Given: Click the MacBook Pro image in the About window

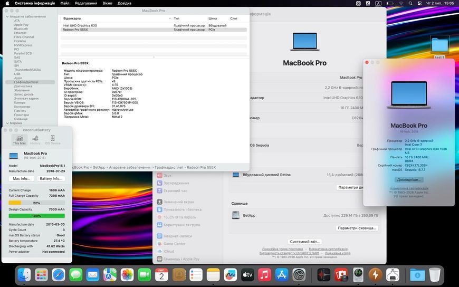Looking at the screenshot, I should tap(409, 95).
